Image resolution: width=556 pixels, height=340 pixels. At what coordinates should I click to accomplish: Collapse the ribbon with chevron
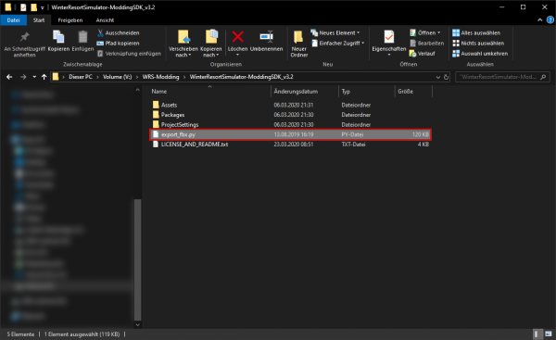[x=540, y=20]
